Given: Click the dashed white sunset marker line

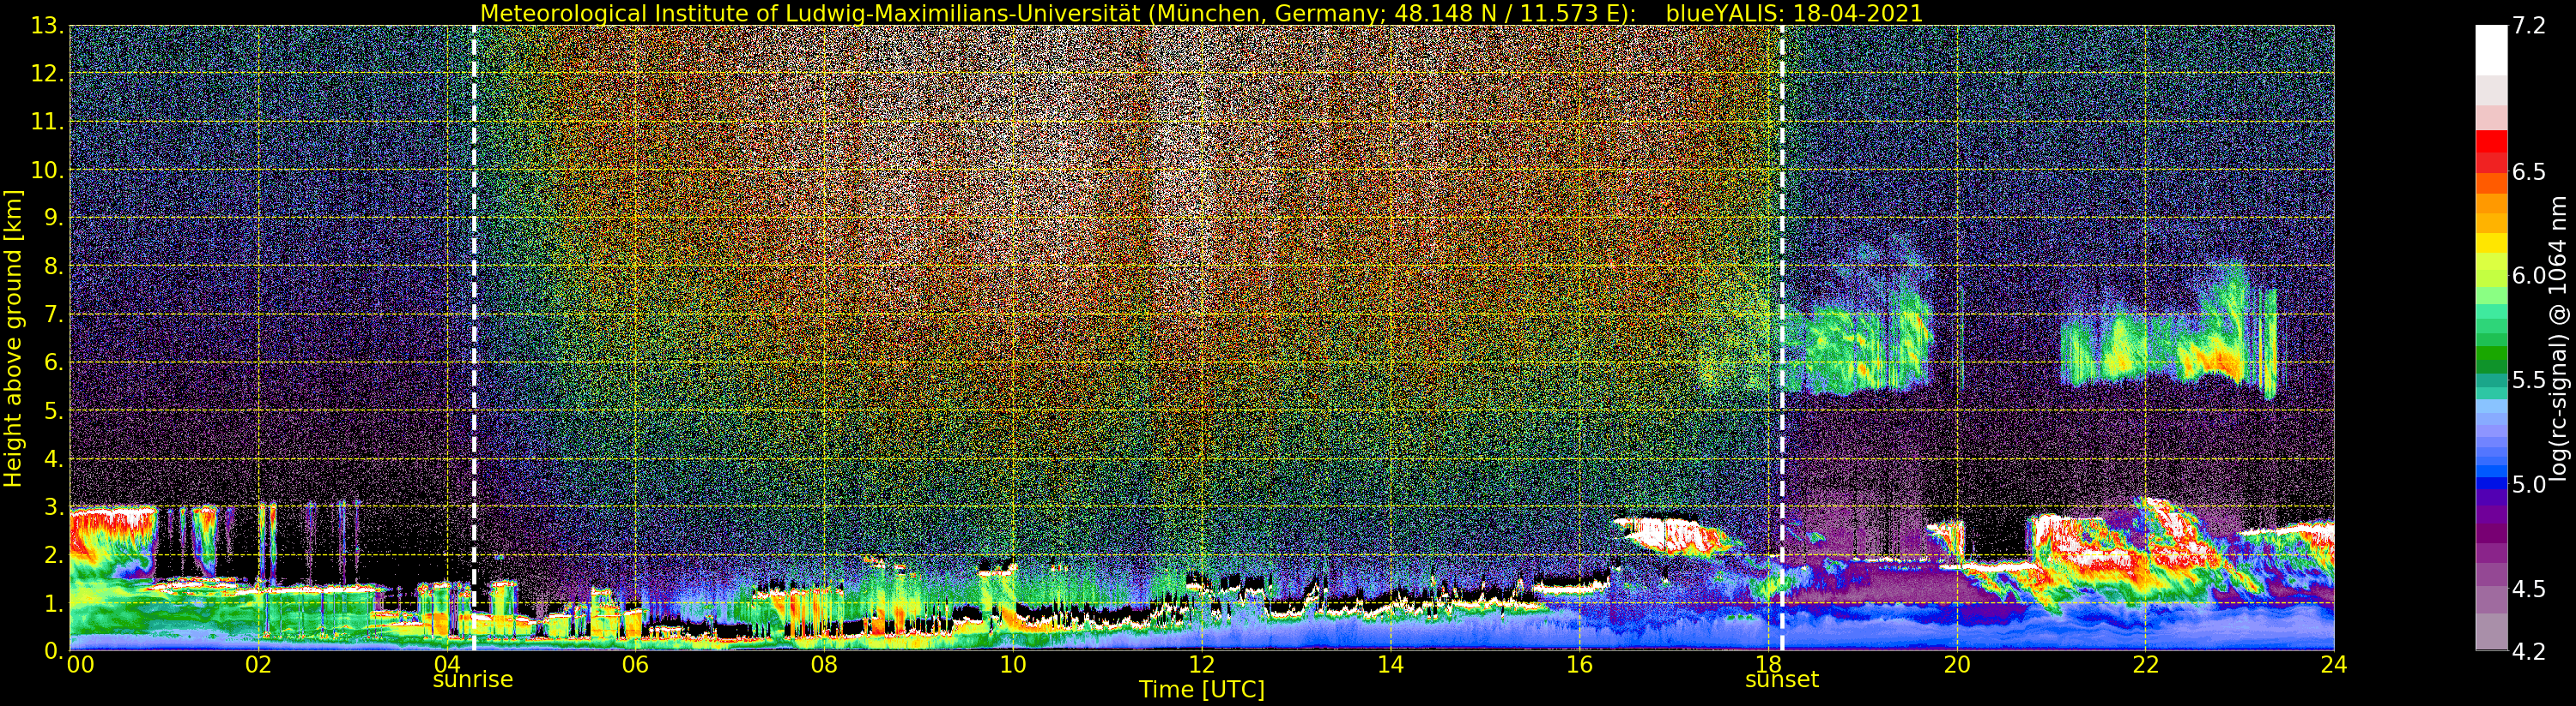Looking at the screenshot, I should (1782, 338).
